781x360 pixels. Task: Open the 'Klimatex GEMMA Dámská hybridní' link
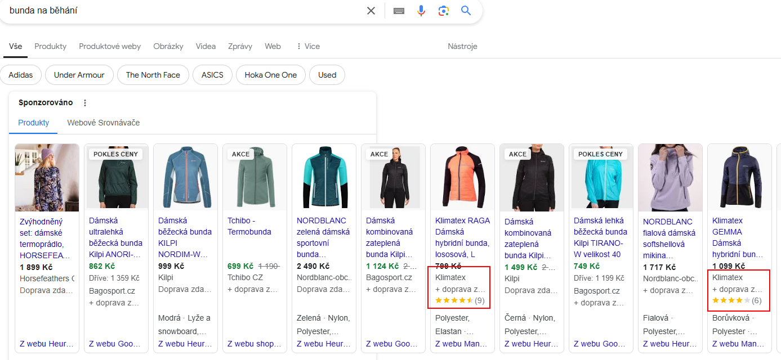pyautogui.click(x=739, y=237)
